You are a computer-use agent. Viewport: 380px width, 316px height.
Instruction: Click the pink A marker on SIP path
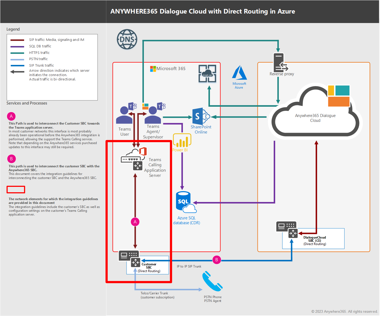click(x=135, y=222)
